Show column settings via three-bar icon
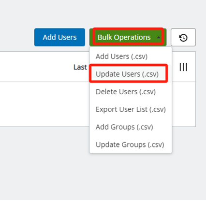The image size is (206, 201). coord(183,67)
